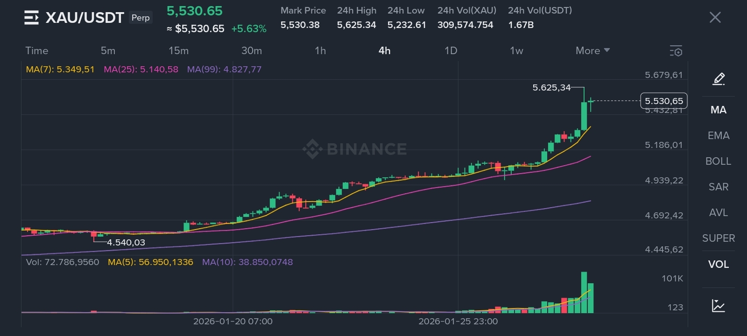The width and height of the screenshot is (747, 336).
Task: Click the 24h Vol(XAU) value 309,574.754
Action: pos(465,25)
